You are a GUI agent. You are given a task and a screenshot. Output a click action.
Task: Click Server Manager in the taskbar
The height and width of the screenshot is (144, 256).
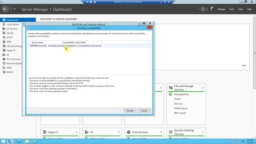point(10,141)
